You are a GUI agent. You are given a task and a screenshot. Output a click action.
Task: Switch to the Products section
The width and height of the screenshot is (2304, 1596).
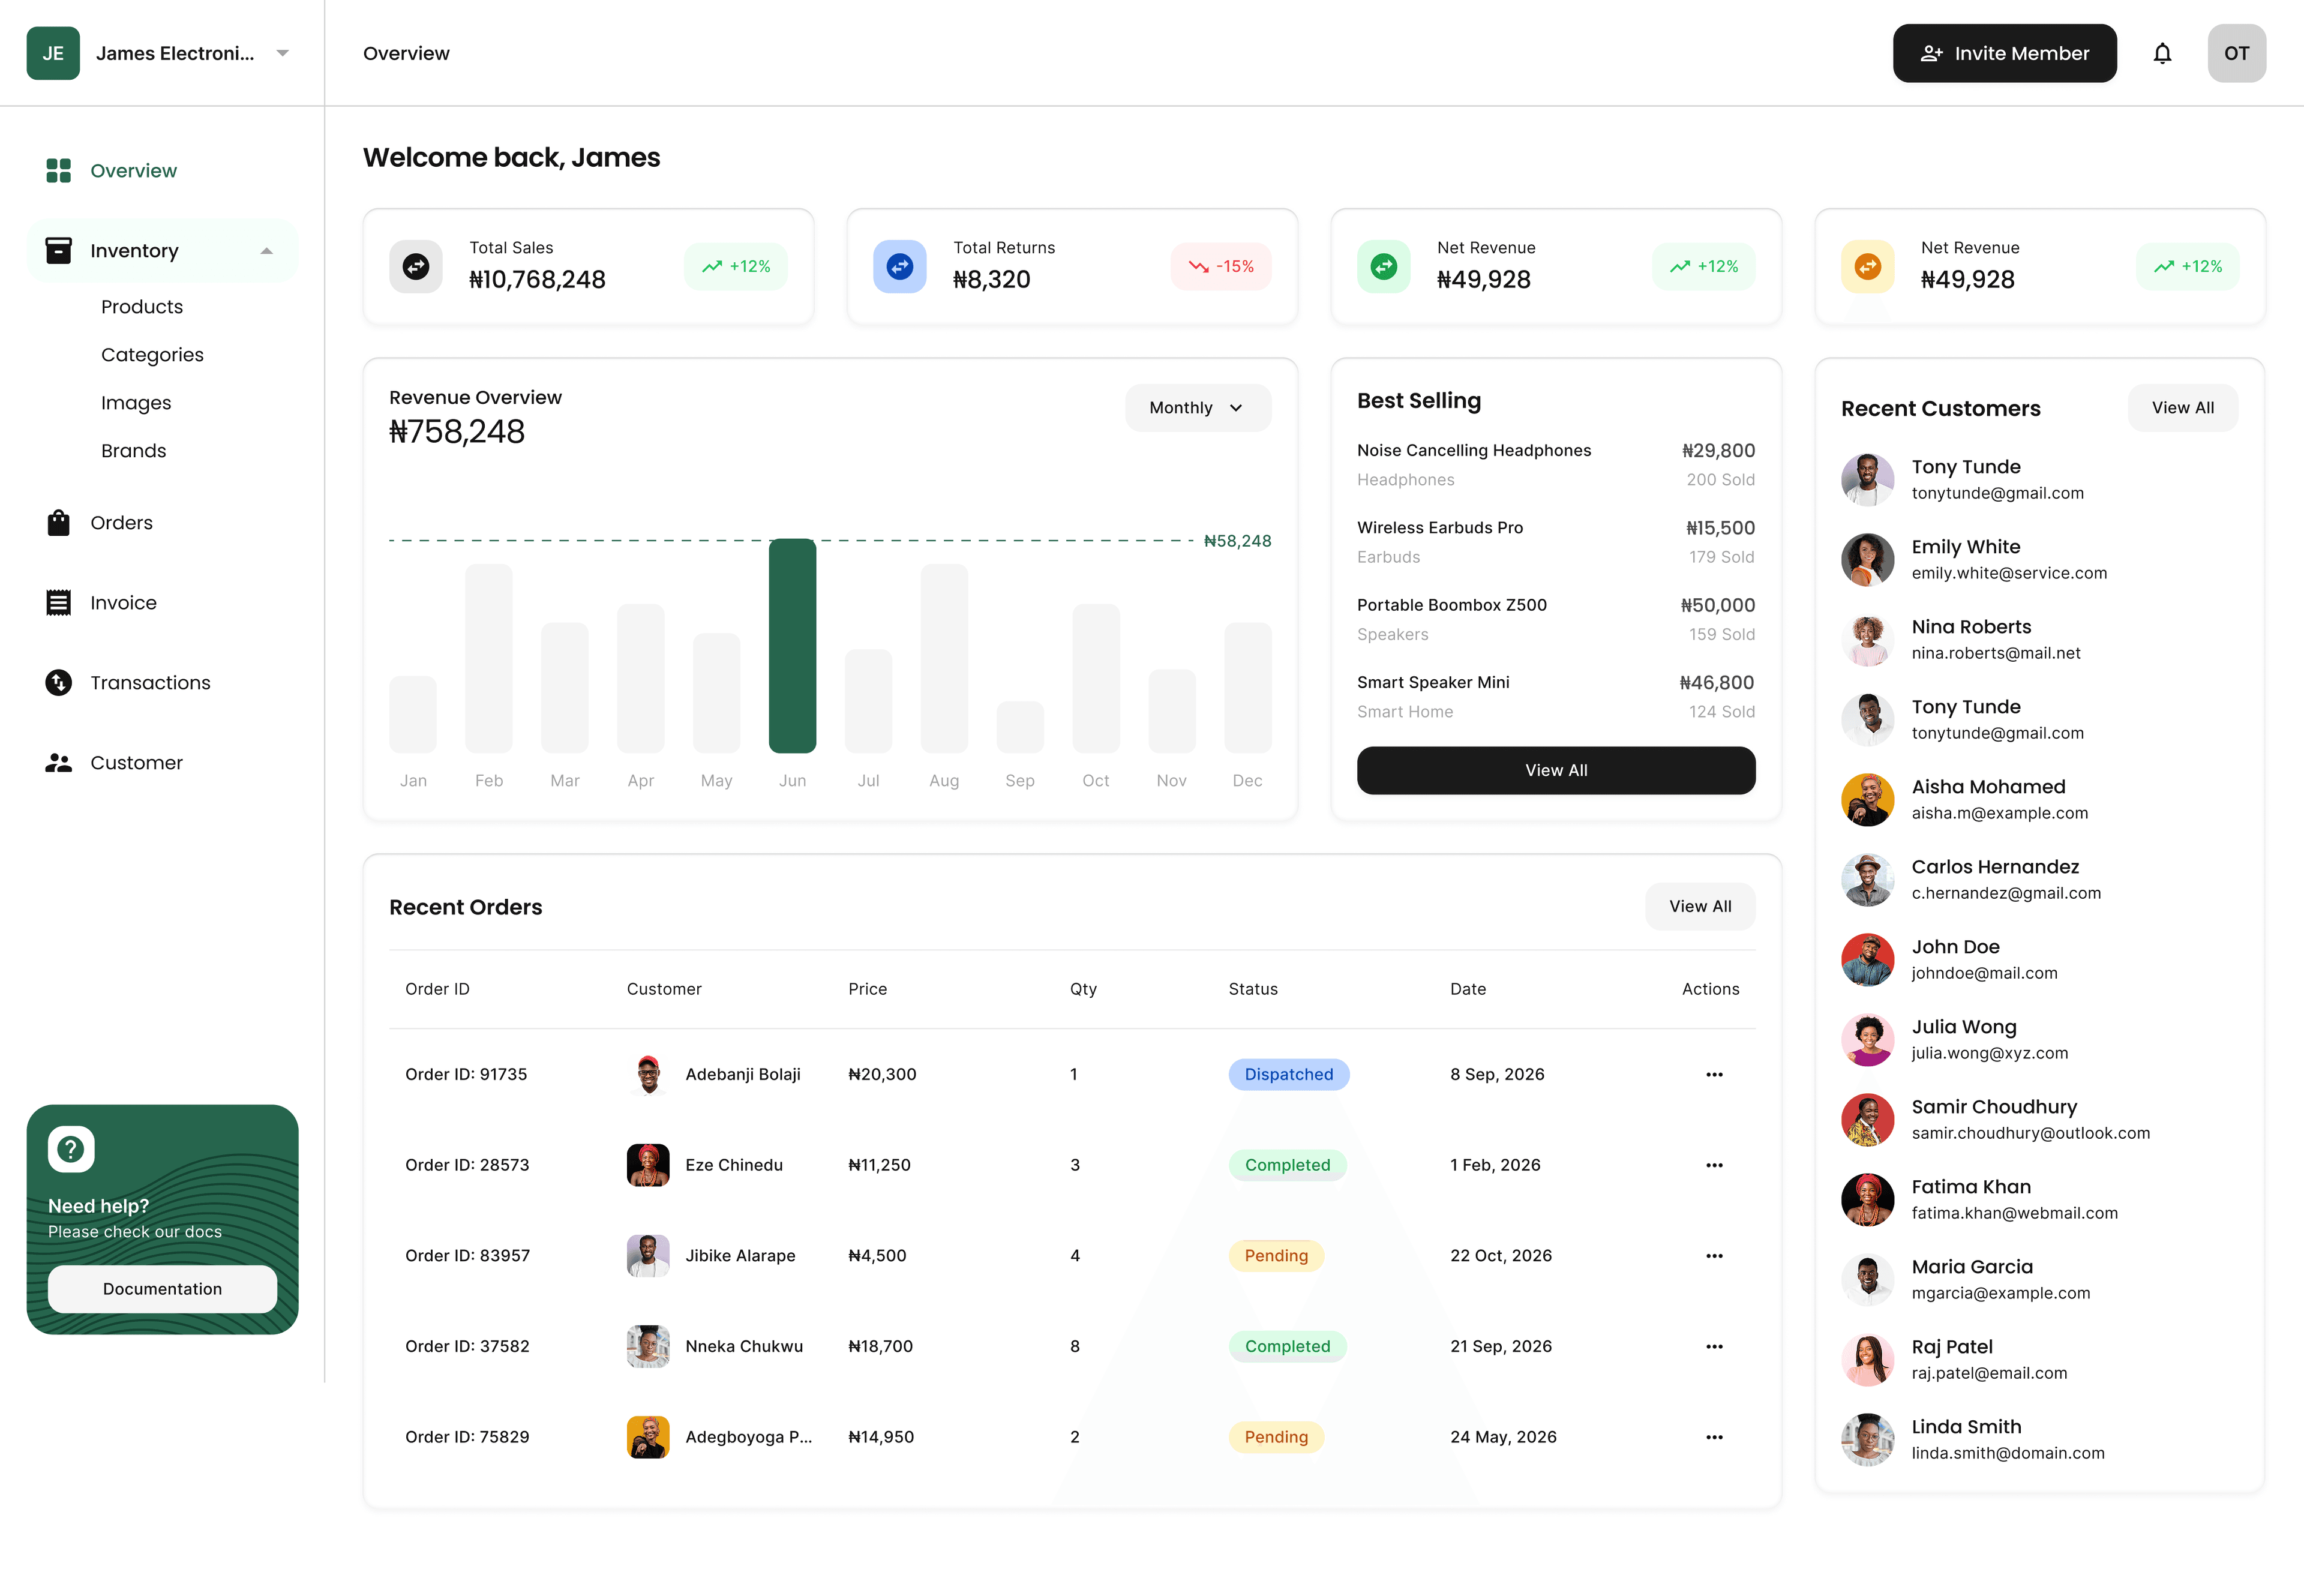tap(141, 306)
